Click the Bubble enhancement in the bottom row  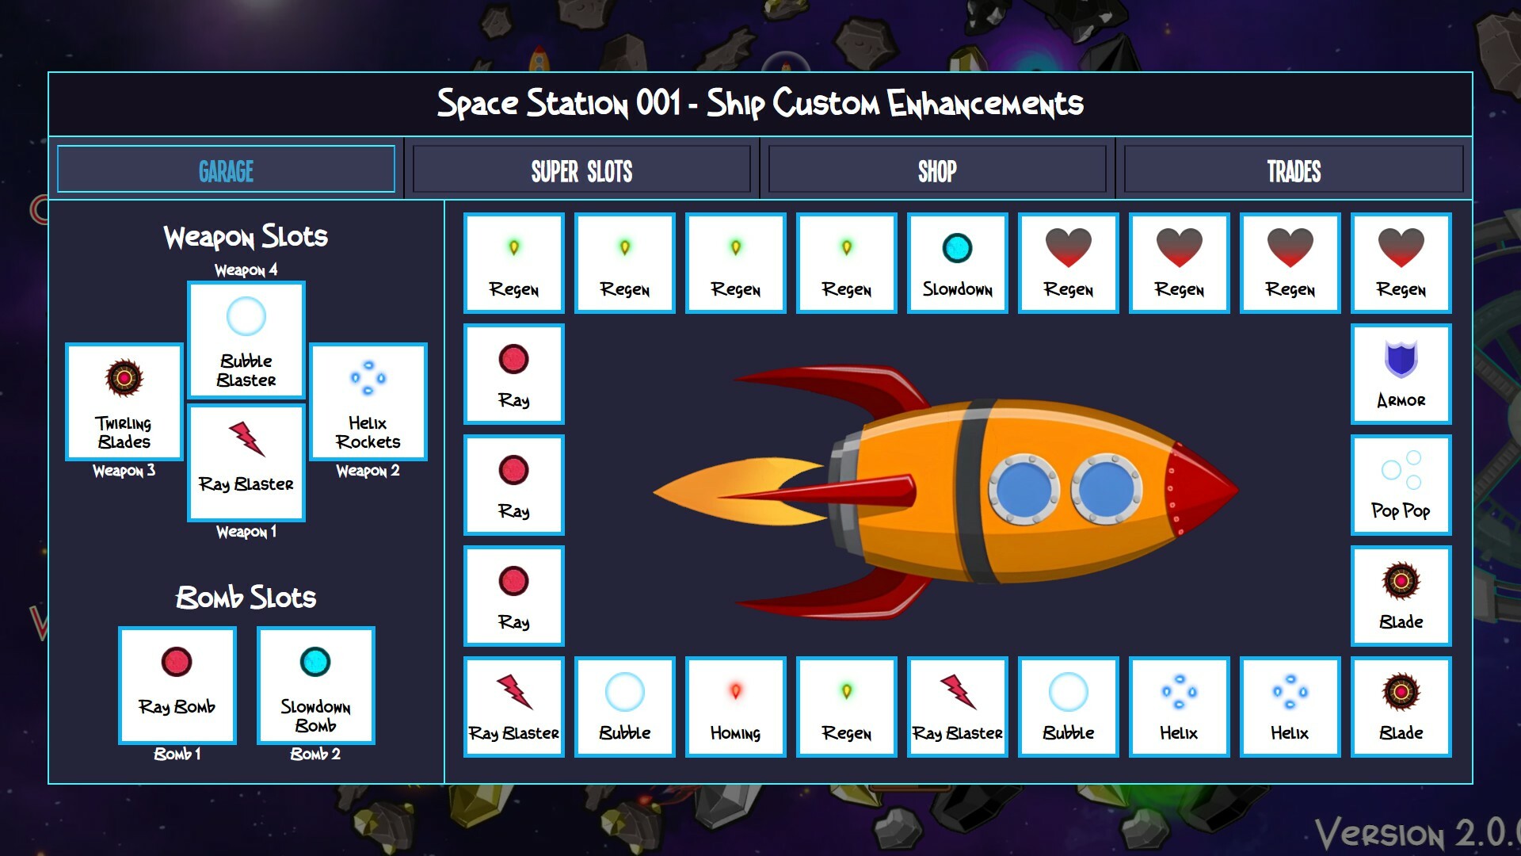624,707
